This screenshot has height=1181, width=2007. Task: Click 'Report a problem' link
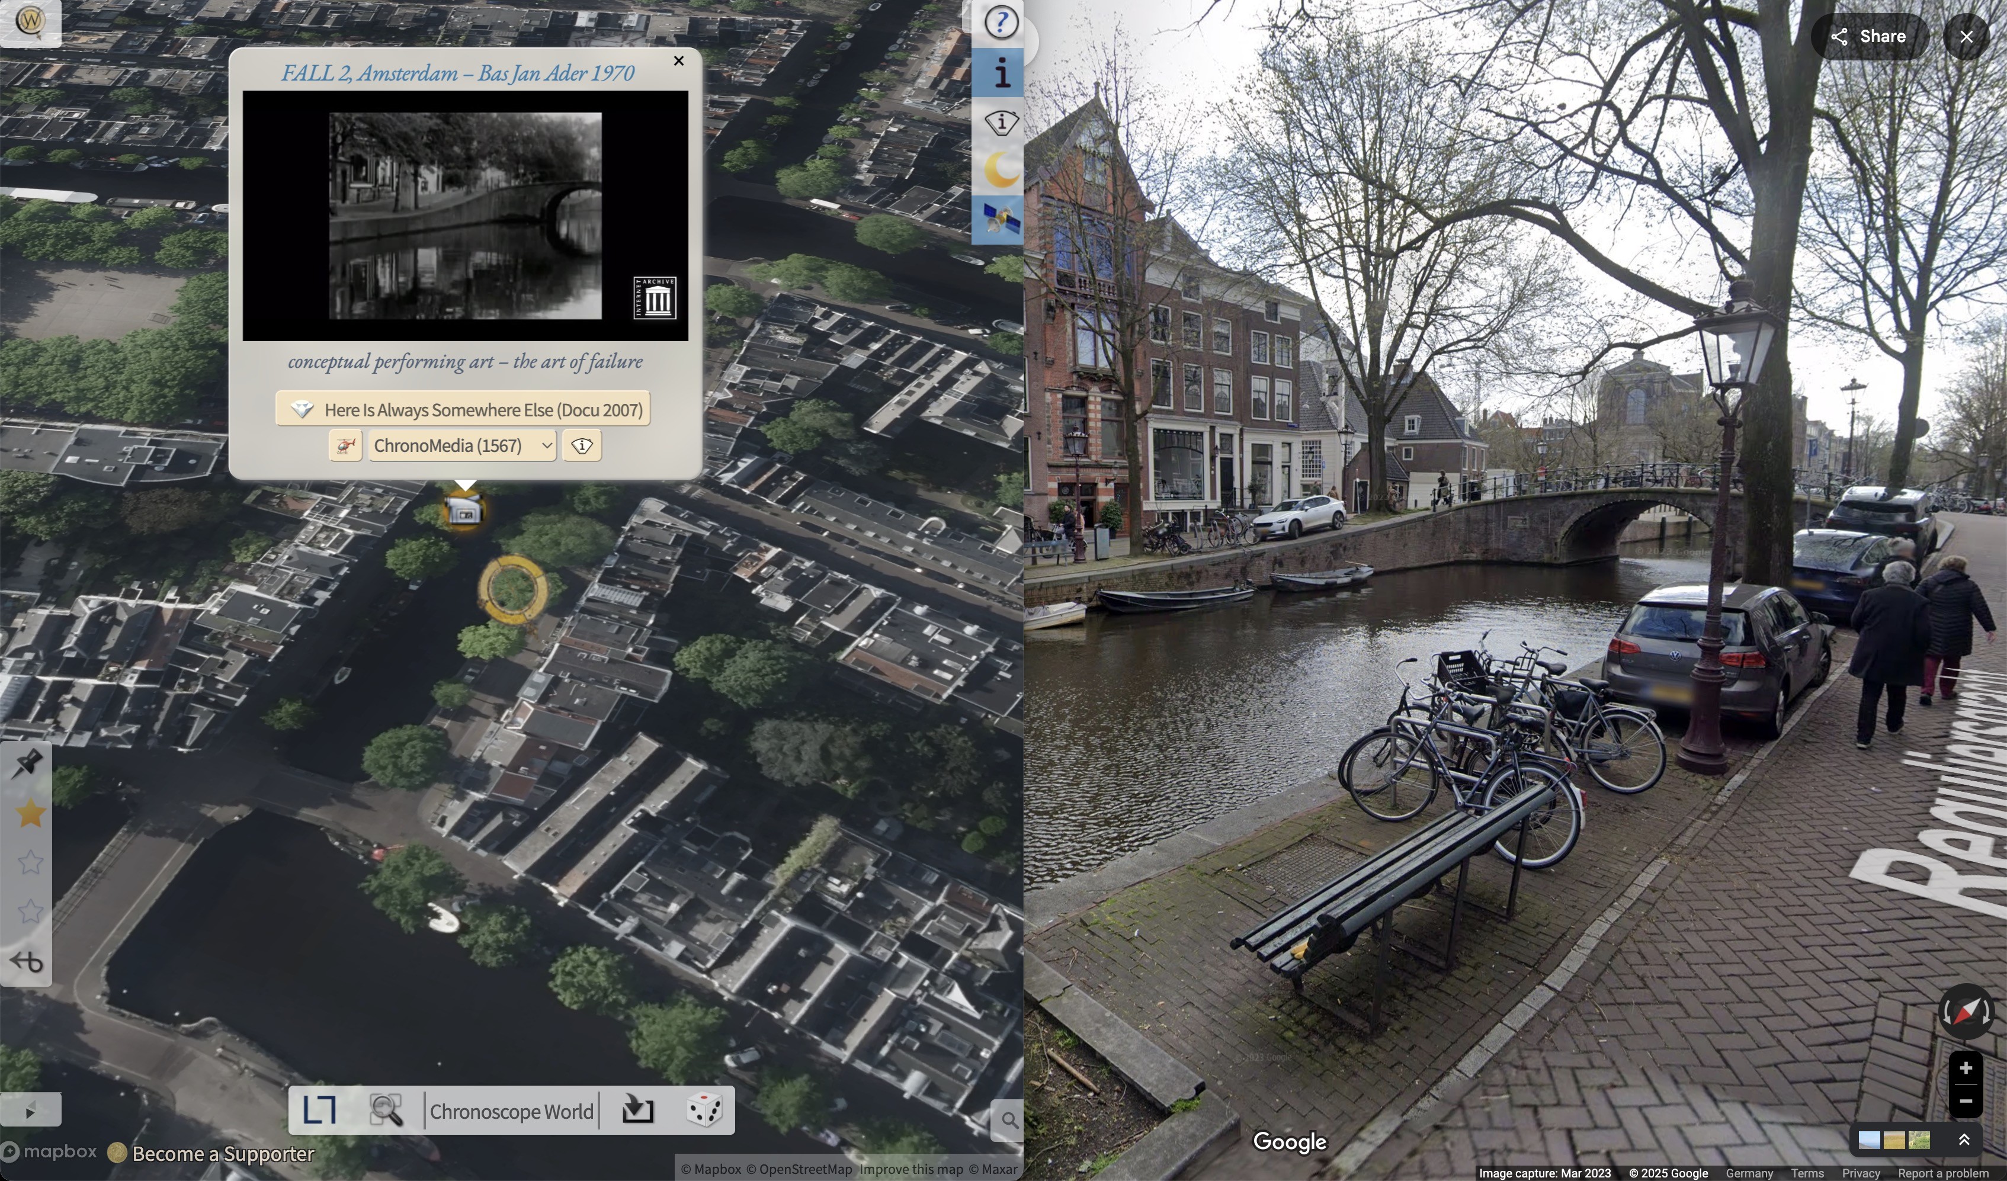[x=1942, y=1173]
